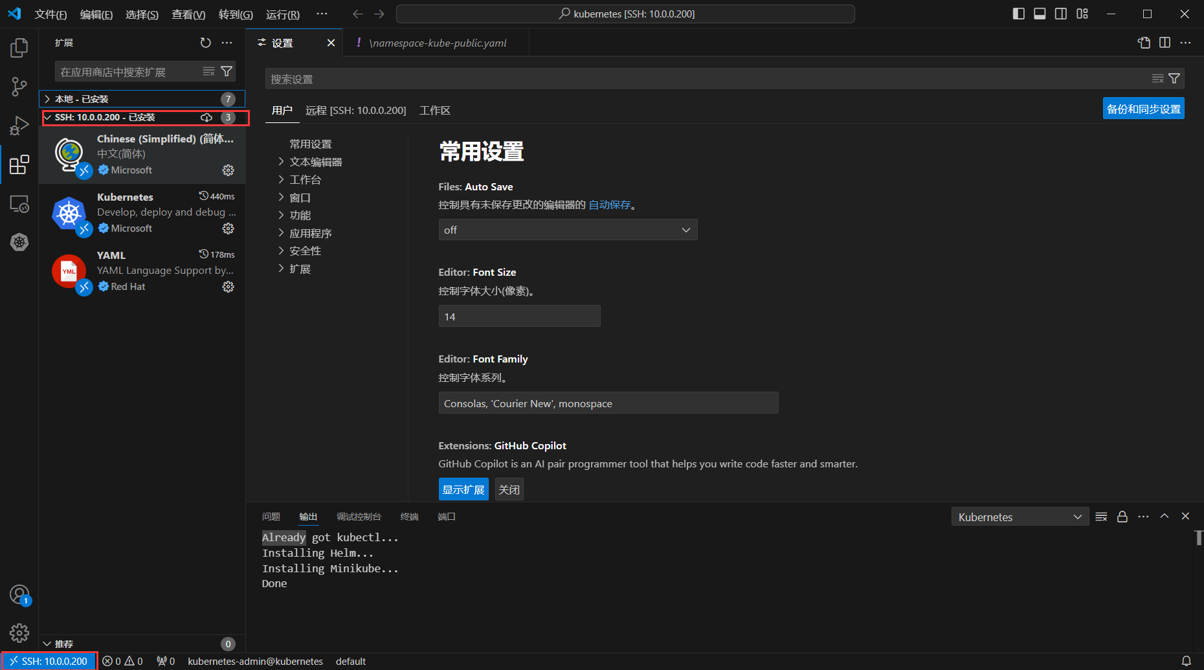Open the Kubernetes view in activity bar
This screenshot has height=670, width=1204.
click(x=19, y=242)
